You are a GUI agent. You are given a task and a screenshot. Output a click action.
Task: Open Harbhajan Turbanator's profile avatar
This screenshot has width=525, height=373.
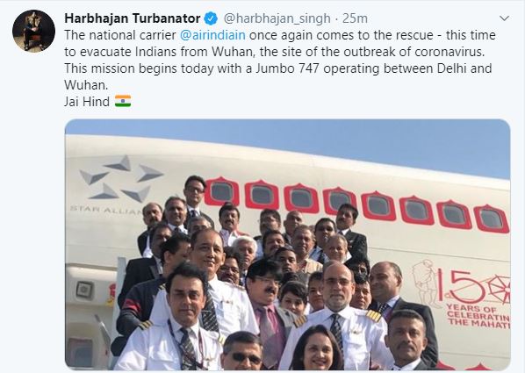coord(34,31)
